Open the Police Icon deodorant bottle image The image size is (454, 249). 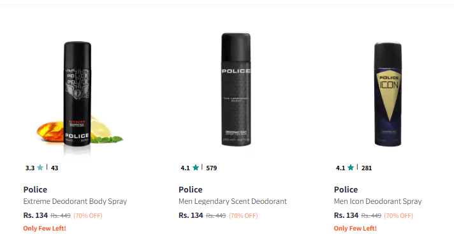coord(388,95)
